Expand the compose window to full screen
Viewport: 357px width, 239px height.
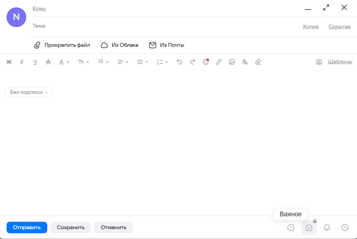326,8
